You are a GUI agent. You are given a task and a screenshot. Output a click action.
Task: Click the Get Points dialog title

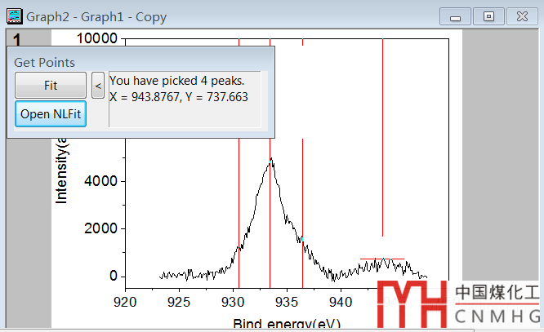point(45,63)
